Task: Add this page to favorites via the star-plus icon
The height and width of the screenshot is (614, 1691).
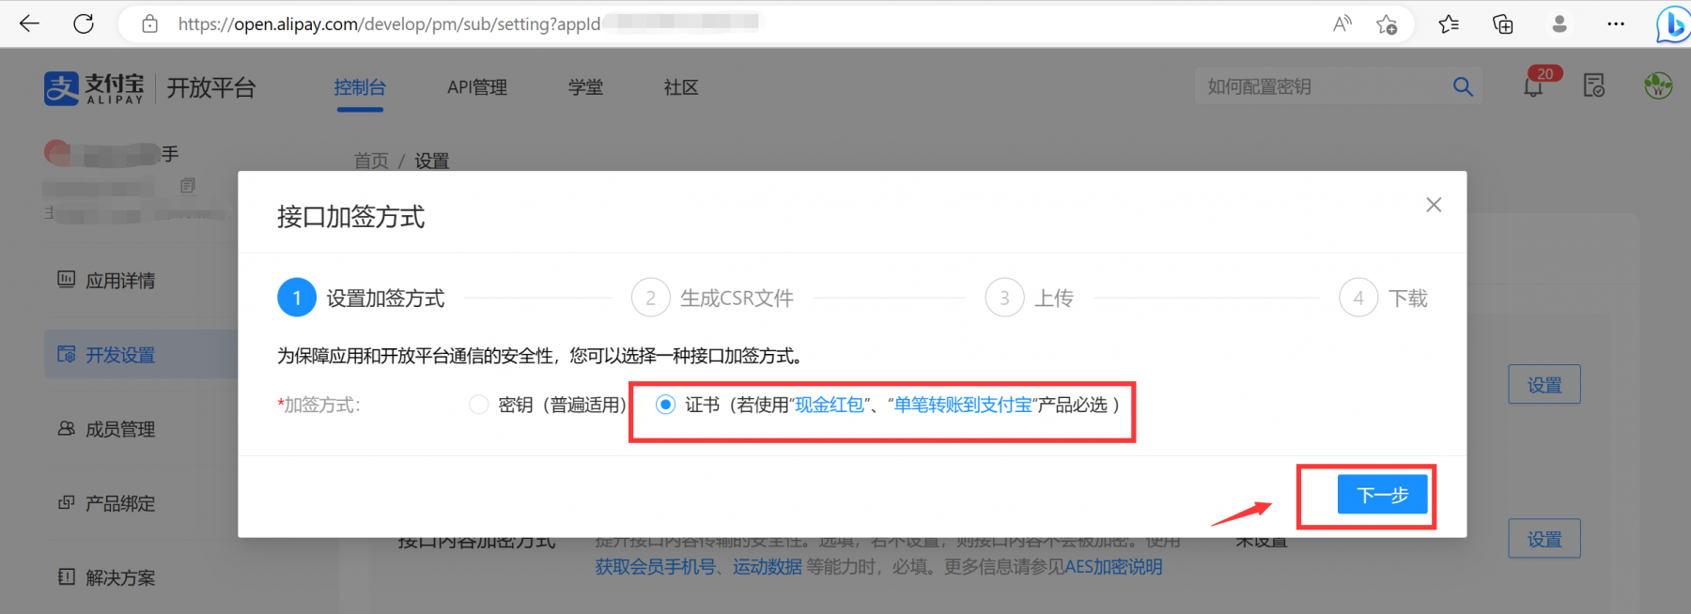Action: point(1387,24)
